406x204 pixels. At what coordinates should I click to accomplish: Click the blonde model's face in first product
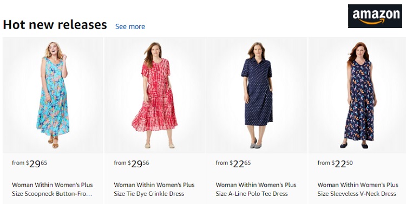click(54, 48)
